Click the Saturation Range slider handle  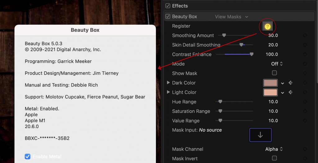point(220,111)
